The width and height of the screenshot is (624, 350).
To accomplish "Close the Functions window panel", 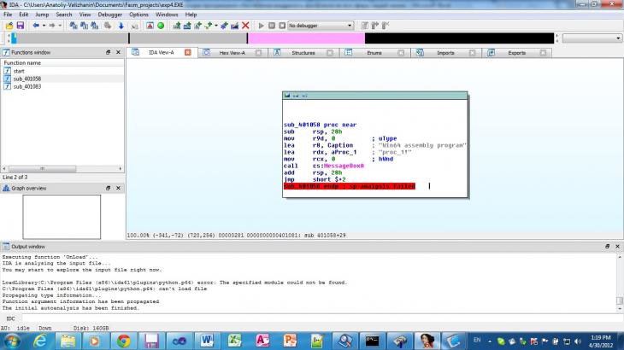I will point(118,52).
